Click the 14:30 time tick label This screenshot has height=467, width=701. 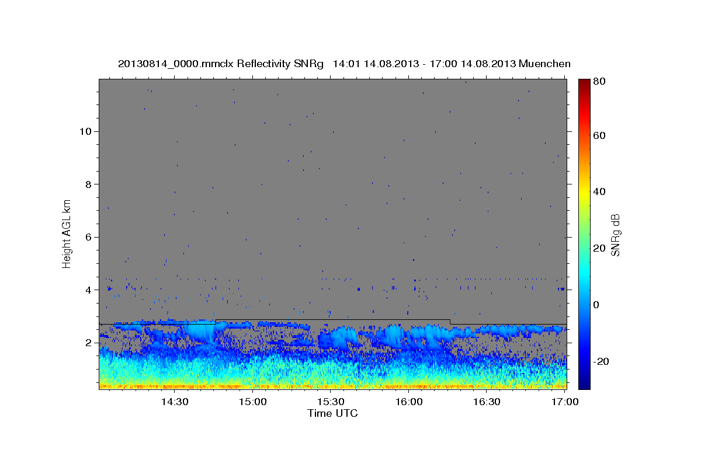click(x=174, y=402)
